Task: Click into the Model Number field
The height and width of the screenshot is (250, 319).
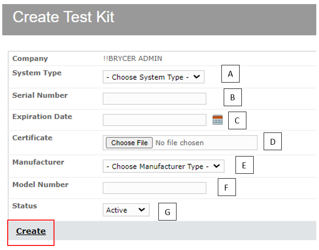Action: click(154, 188)
